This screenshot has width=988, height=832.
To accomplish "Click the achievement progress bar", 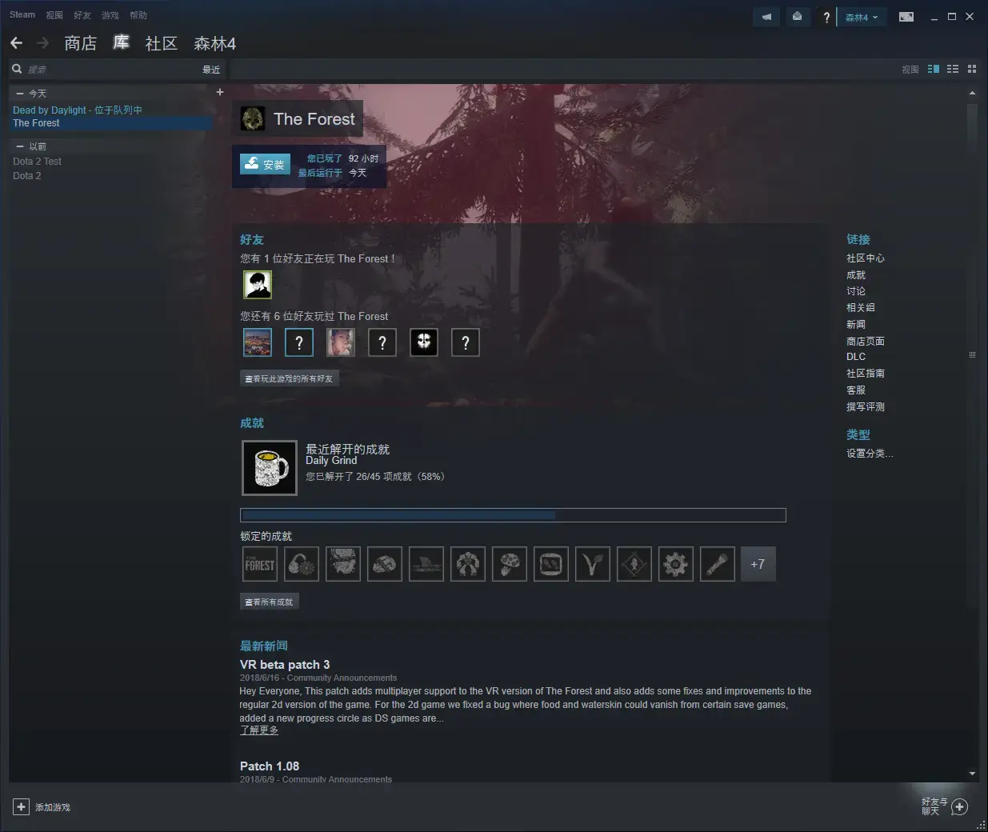I will [x=513, y=515].
